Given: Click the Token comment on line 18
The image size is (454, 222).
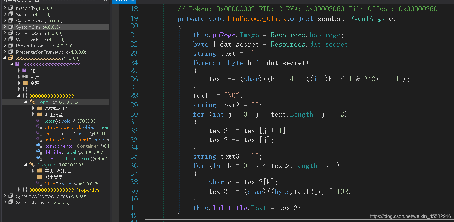Looking at the screenshot, I should click(307, 9).
